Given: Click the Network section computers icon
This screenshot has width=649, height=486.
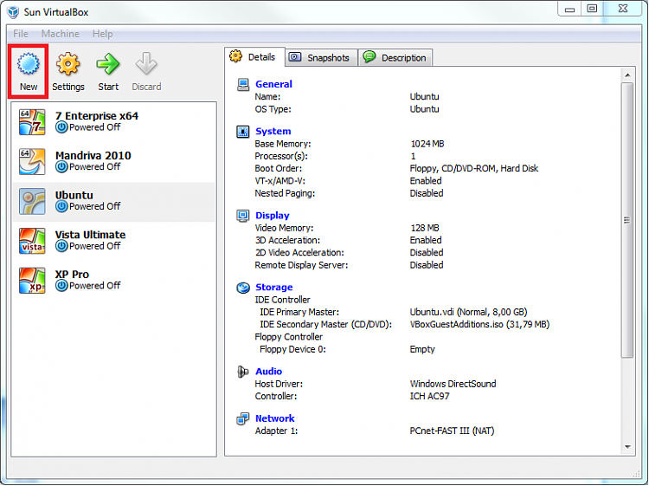Looking at the screenshot, I should point(243,419).
